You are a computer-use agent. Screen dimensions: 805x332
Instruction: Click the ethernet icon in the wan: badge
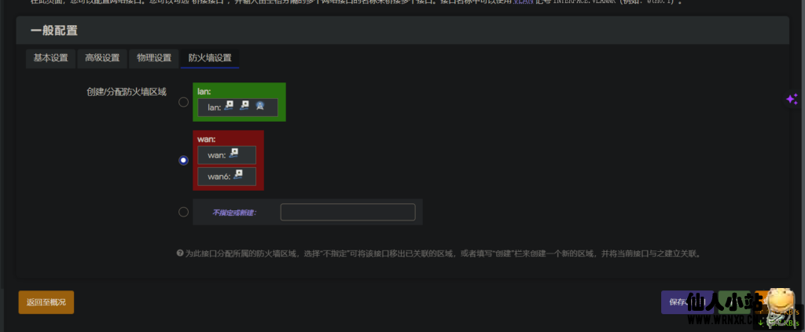pyautogui.click(x=233, y=153)
